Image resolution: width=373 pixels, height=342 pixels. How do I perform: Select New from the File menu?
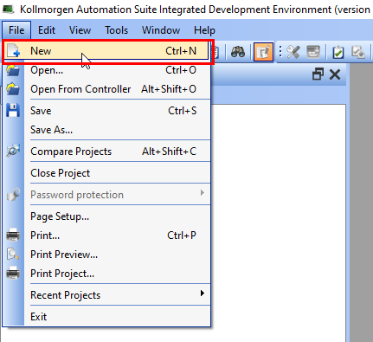(x=106, y=51)
